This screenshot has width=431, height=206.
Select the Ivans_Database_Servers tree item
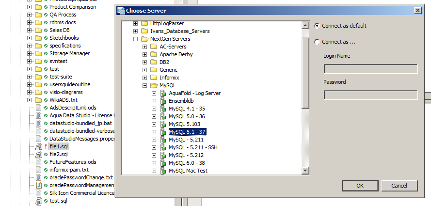coord(180,31)
